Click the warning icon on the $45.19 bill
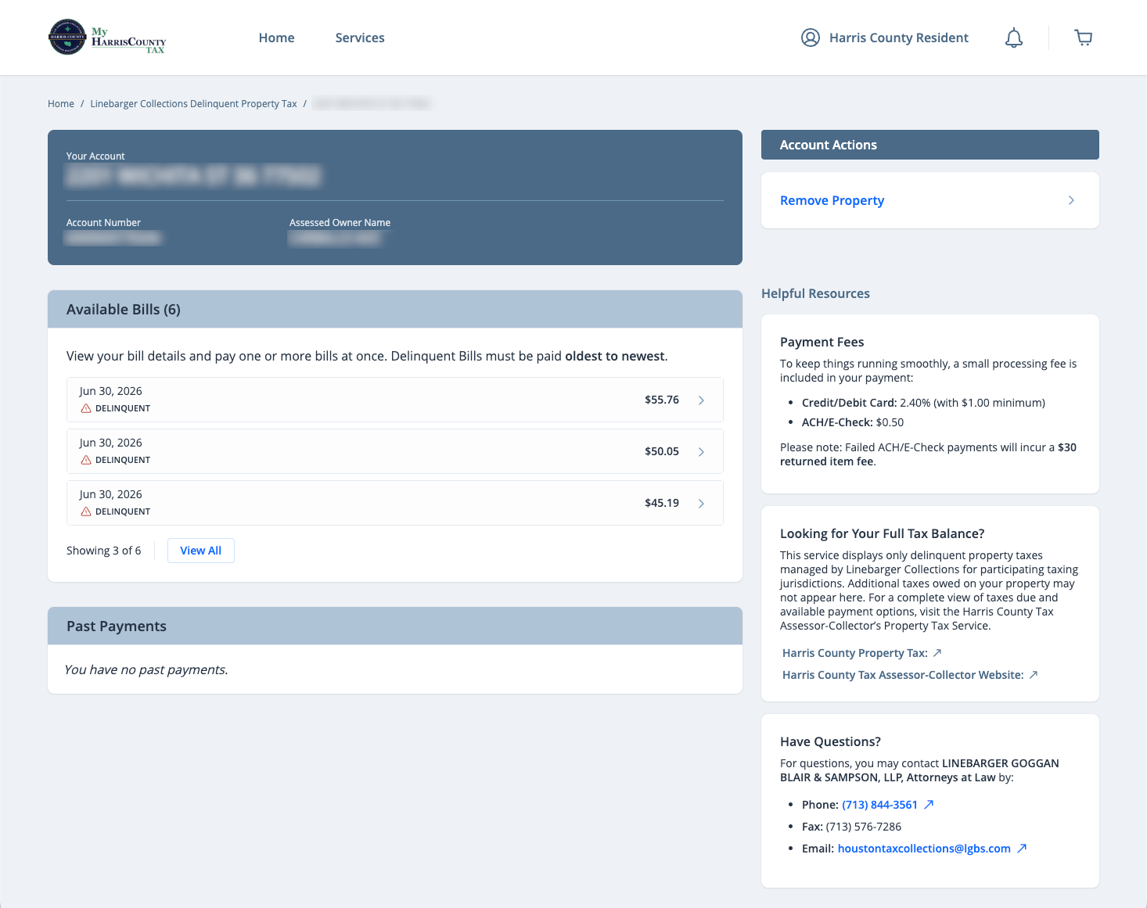Image resolution: width=1147 pixels, height=908 pixels. coord(86,511)
